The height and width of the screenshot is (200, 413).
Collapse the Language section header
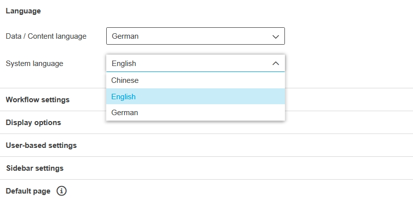[23, 11]
